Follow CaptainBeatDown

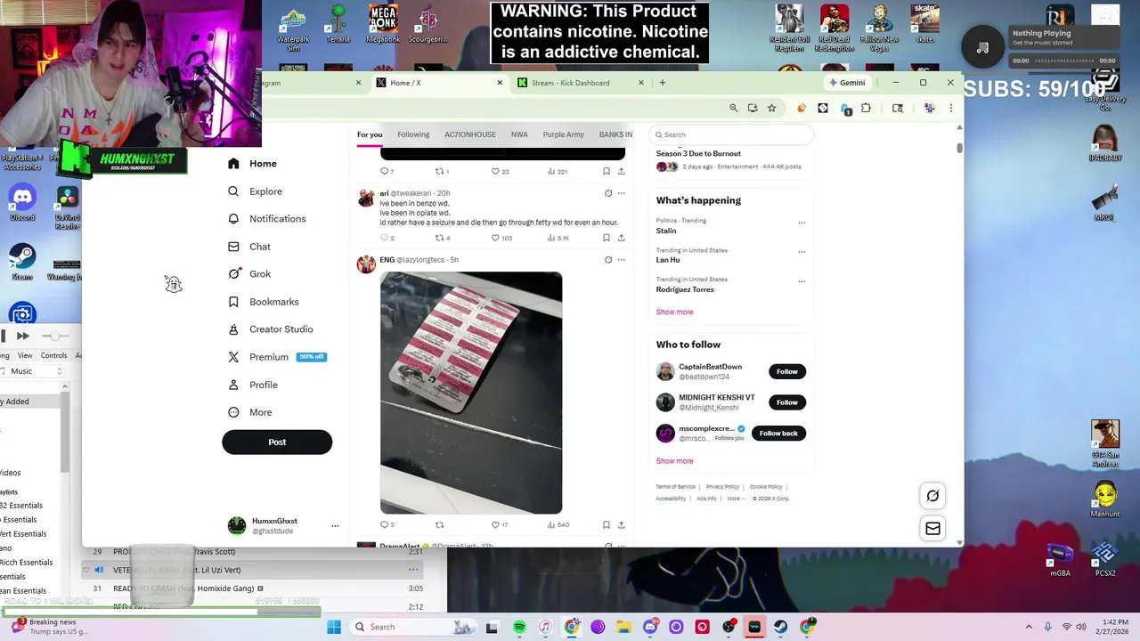pos(786,371)
